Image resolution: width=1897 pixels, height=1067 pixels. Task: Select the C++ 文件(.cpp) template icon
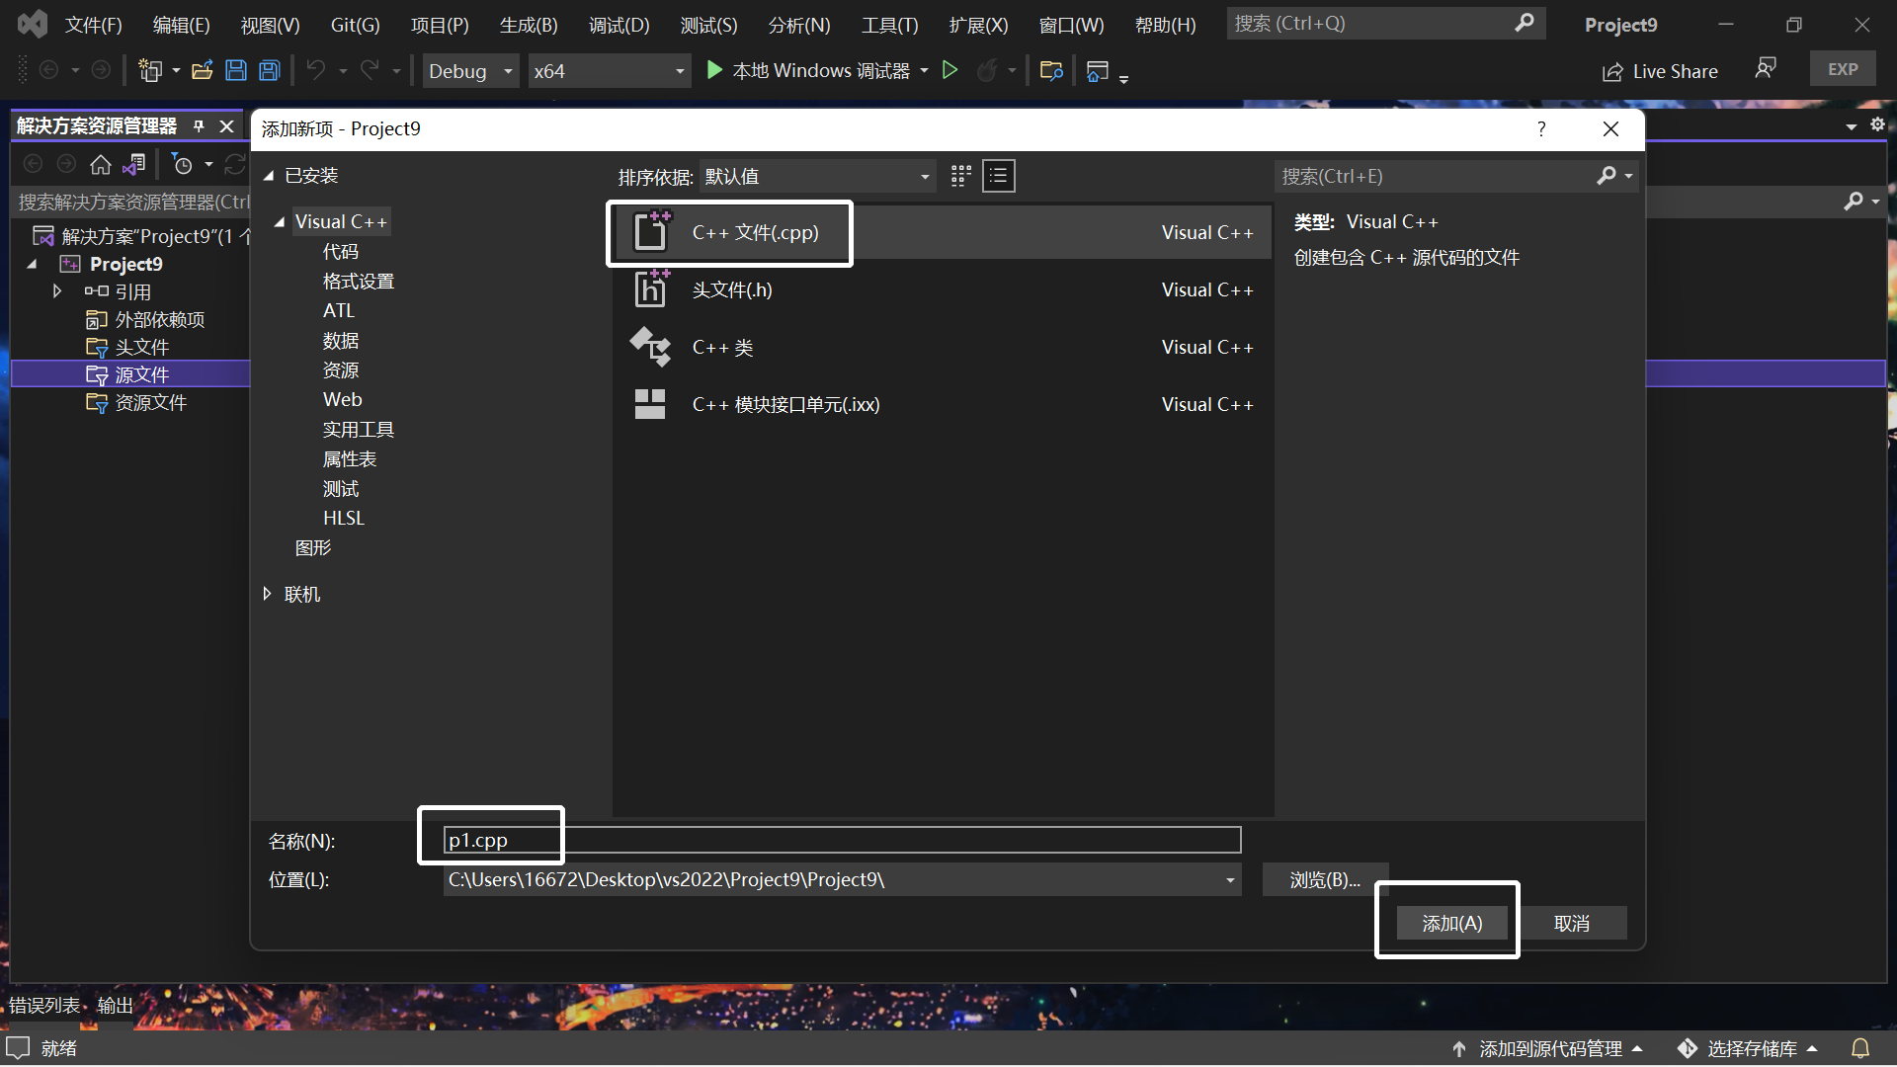click(650, 232)
